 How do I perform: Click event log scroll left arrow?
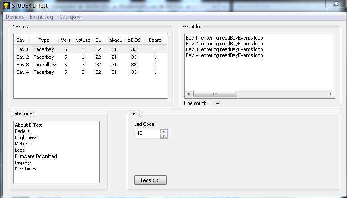[189, 94]
